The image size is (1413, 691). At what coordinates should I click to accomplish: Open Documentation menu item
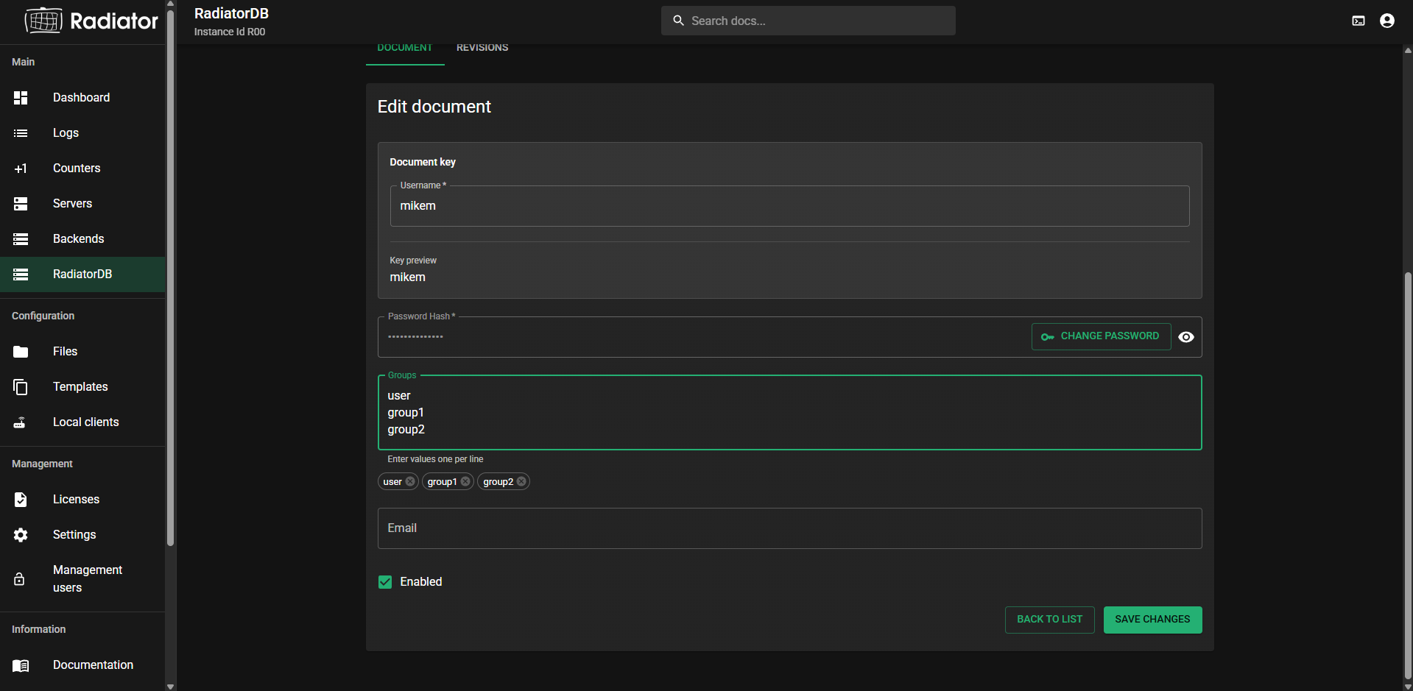82,665
